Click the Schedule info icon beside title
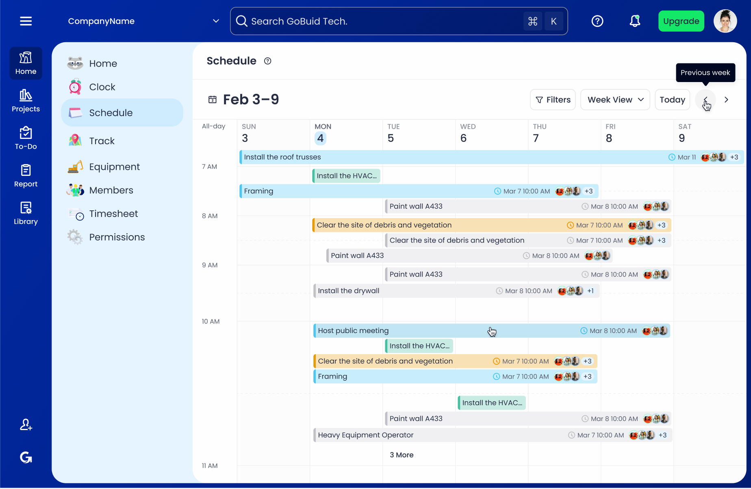This screenshot has width=751, height=489. click(267, 61)
